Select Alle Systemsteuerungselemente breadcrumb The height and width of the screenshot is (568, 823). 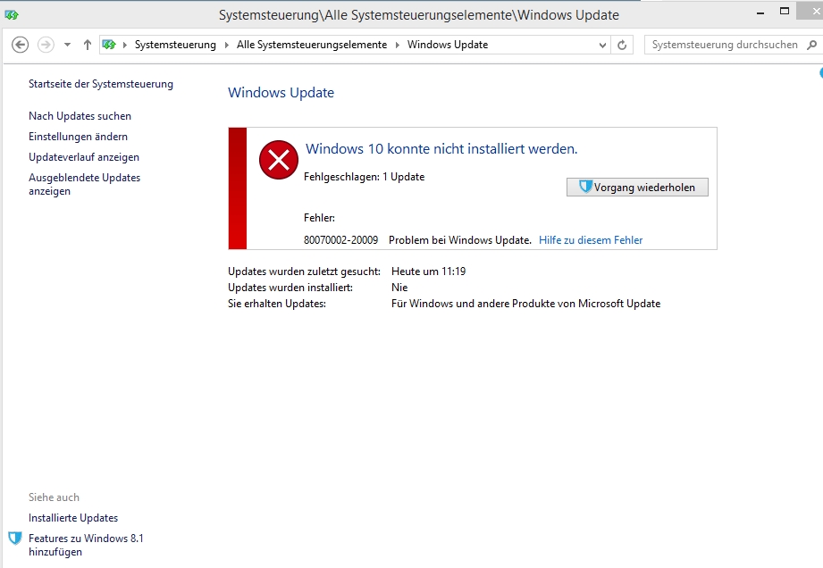click(x=312, y=45)
